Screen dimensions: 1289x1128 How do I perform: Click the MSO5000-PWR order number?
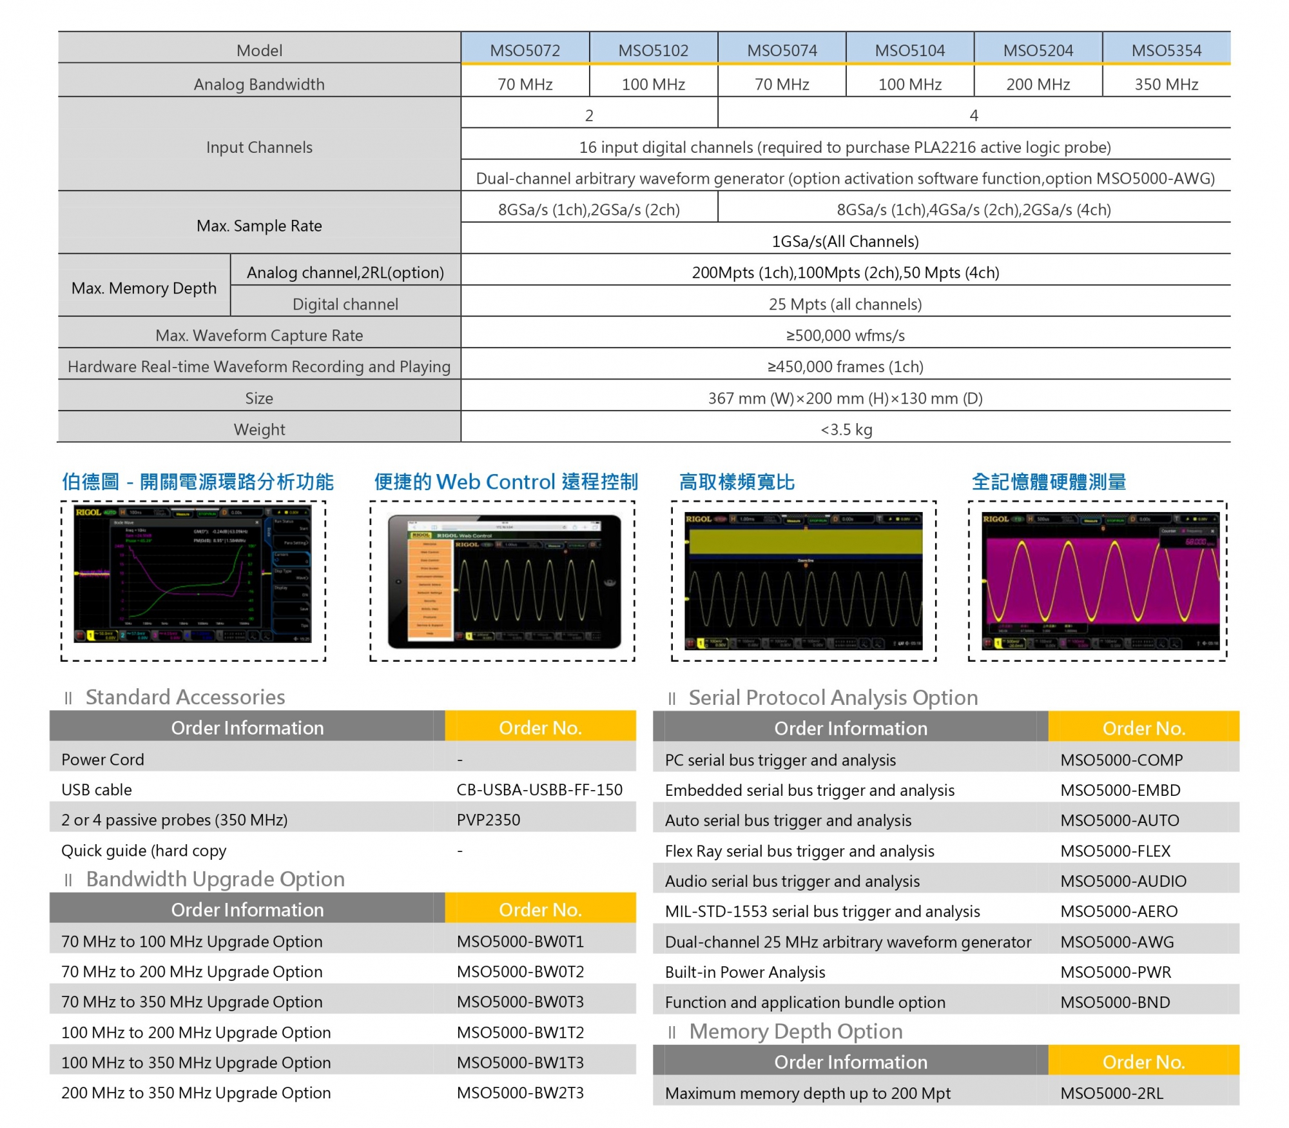tap(1116, 972)
